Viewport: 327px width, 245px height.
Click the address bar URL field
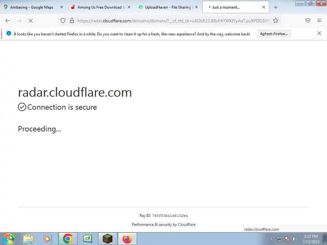(173, 21)
